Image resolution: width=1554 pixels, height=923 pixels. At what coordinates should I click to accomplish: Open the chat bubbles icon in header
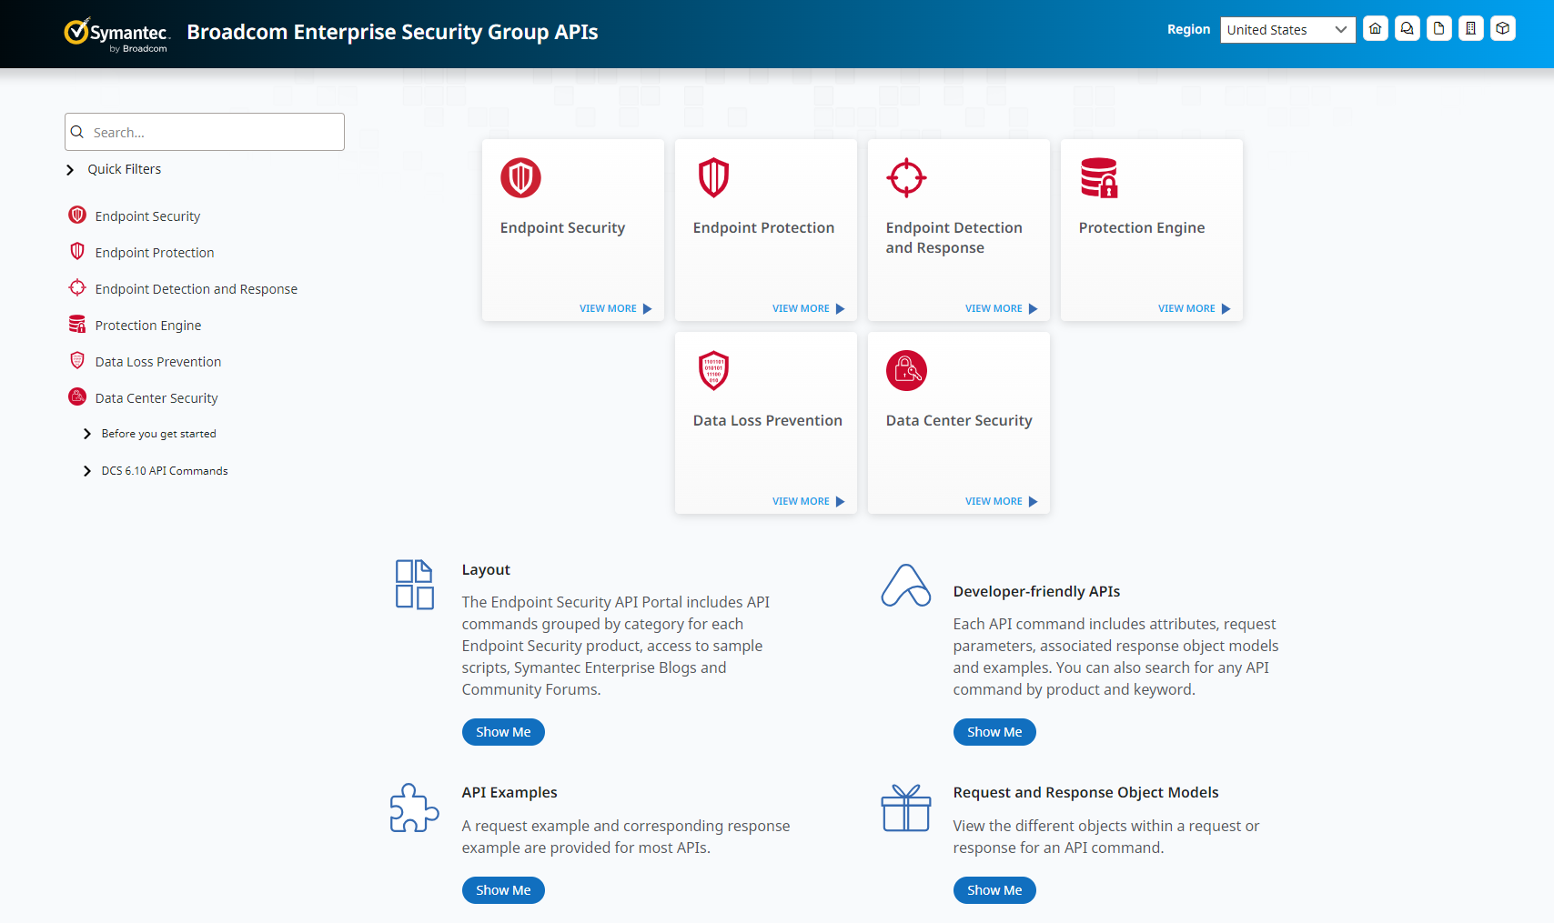(1408, 29)
